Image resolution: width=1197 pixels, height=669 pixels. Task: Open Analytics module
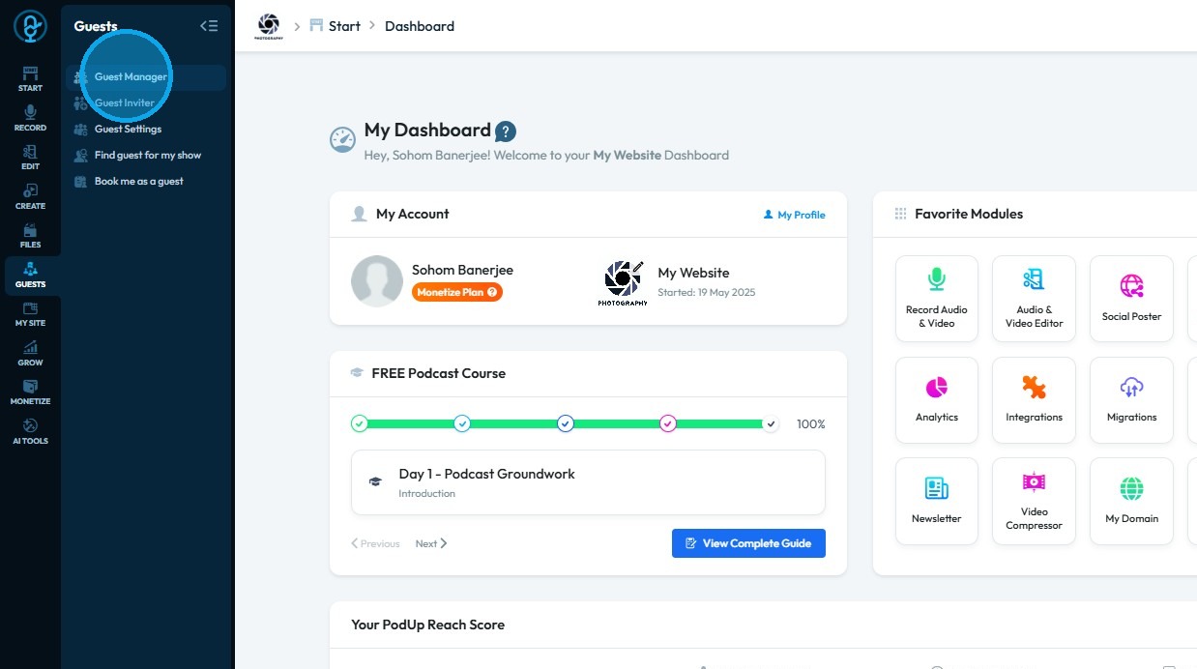click(x=937, y=400)
